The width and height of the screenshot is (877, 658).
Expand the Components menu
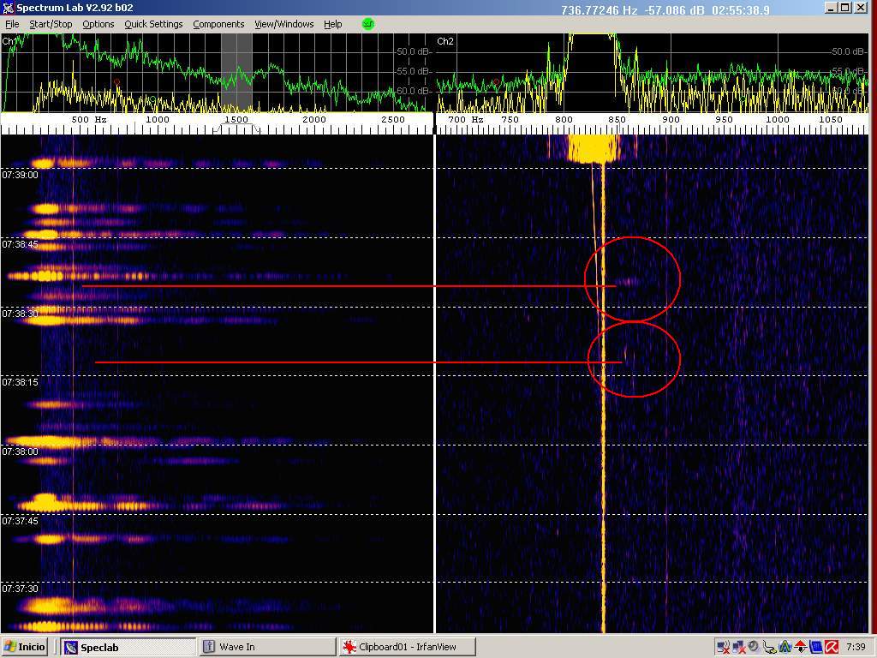pos(218,24)
